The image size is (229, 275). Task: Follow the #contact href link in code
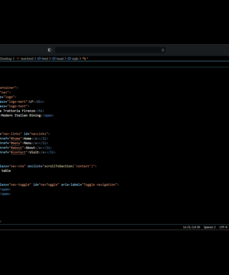point(18,152)
